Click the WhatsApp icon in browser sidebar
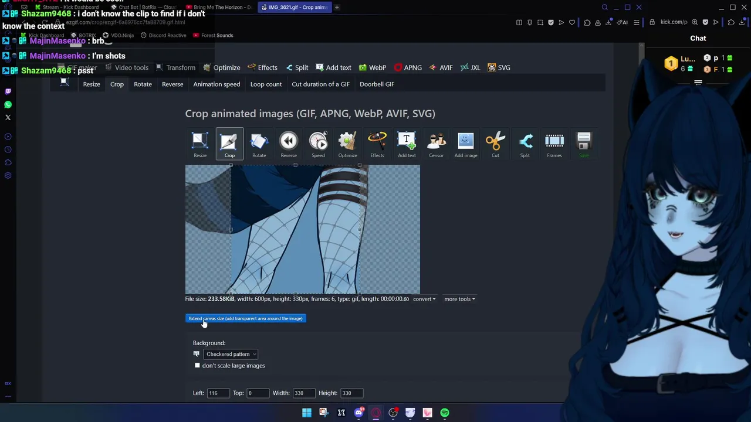The height and width of the screenshot is (422, 751). click(8, 104)
